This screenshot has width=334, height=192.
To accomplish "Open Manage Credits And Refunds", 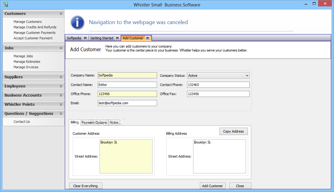I will 35,27.
